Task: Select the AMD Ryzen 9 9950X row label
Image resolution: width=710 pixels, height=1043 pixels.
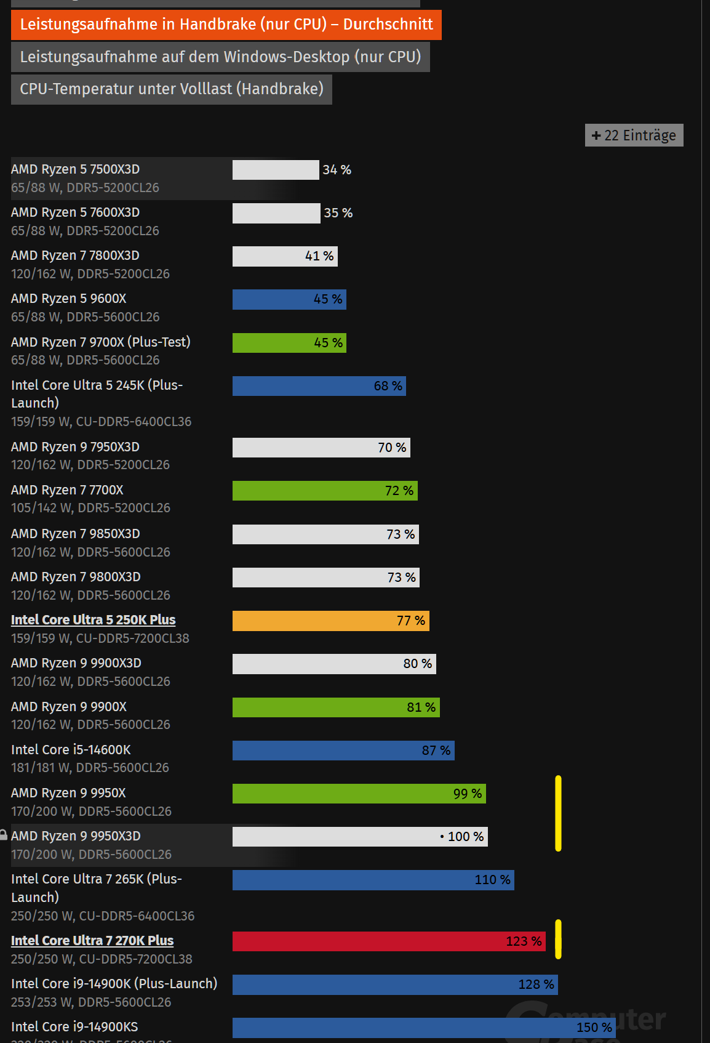Action: [x=68, y=793]
